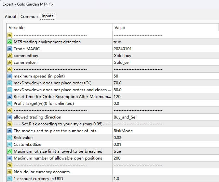Viewport: 219px width, 182px height.
Task: Select Maximum number of allowable open positions label
Action: click(58, 158)
